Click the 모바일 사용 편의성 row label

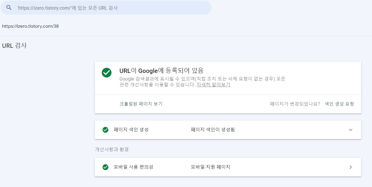click(133, 167)
